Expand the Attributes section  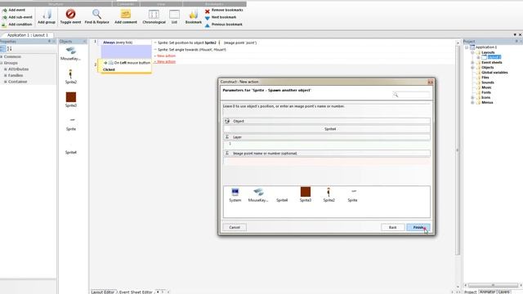click(6, 69)
